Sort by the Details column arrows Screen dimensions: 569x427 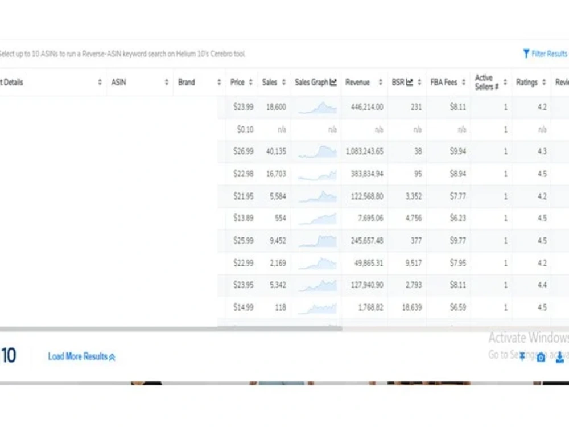click(100, 83)
